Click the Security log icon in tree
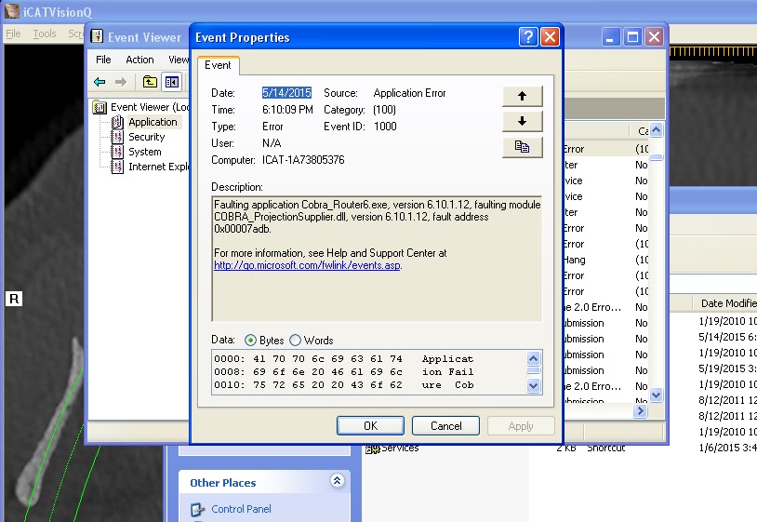Image resolution: width=757 pixels, height=522 pixels. click(x=117, y=137)
